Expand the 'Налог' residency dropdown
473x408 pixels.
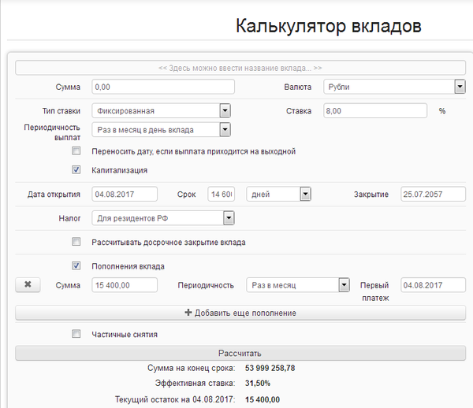pos(162,217)
